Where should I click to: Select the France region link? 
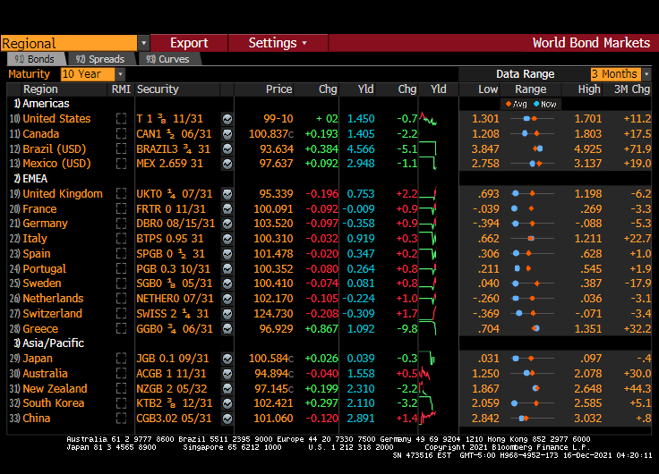point(39,209)
